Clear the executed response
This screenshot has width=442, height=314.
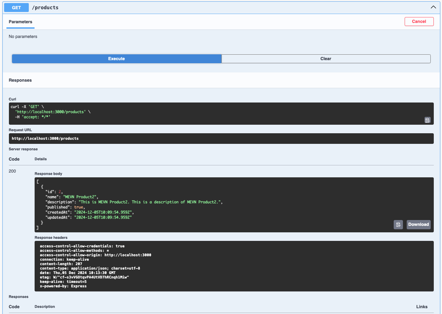(326, 59)
